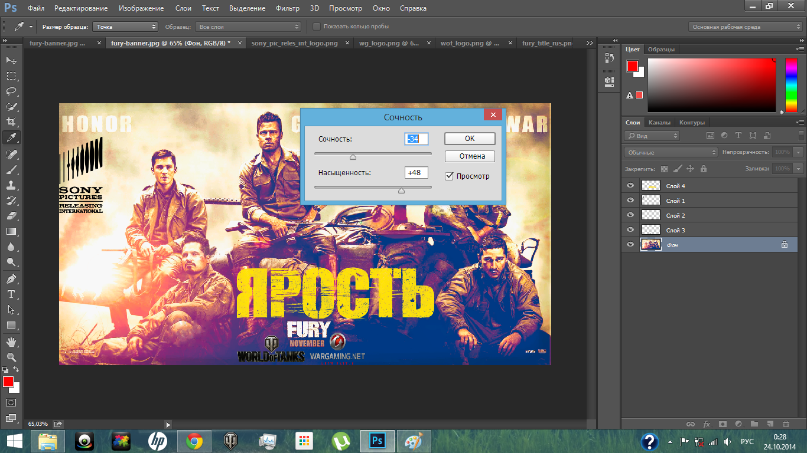Hide layer Слой 3 eye icon

pos(630,230)
